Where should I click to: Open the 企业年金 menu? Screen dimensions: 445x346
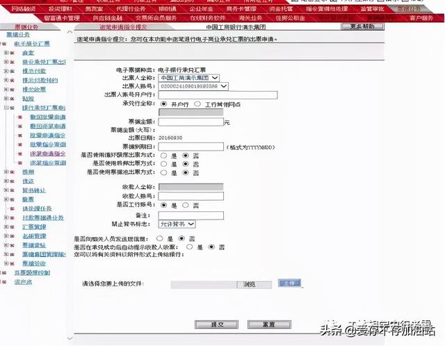(201, 9)
